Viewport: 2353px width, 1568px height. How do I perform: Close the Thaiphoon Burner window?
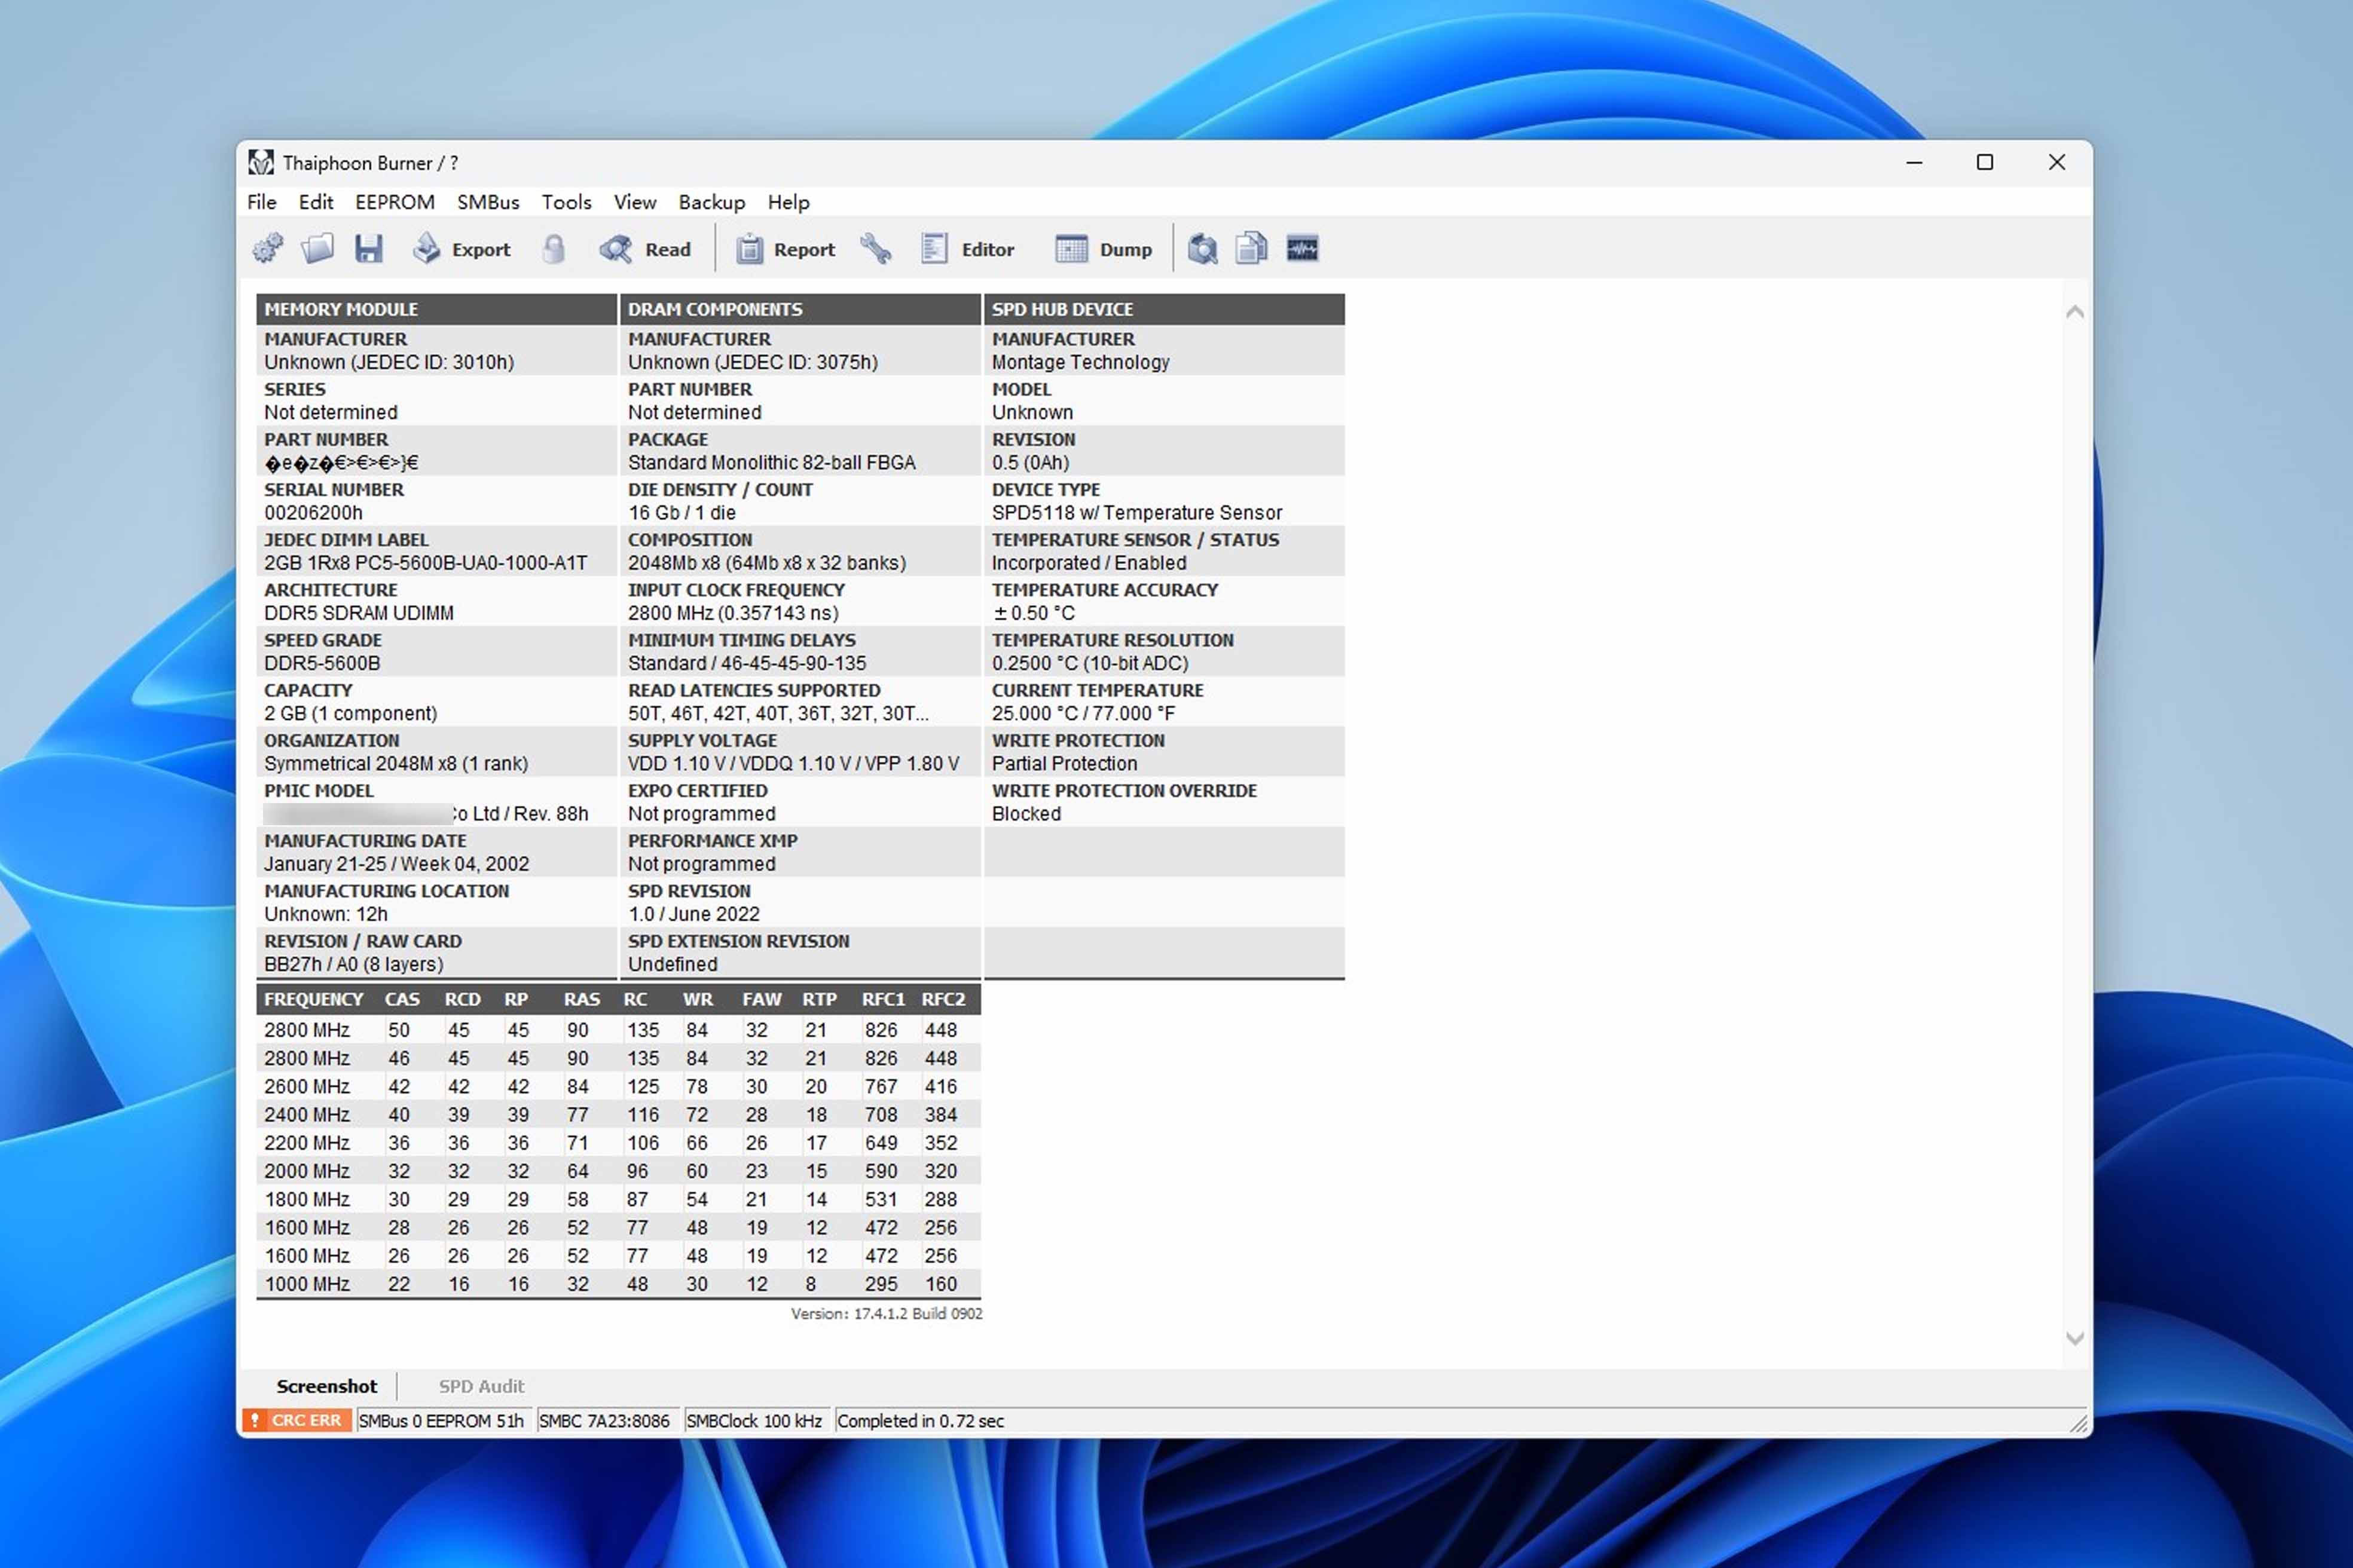pos(2057,162)
